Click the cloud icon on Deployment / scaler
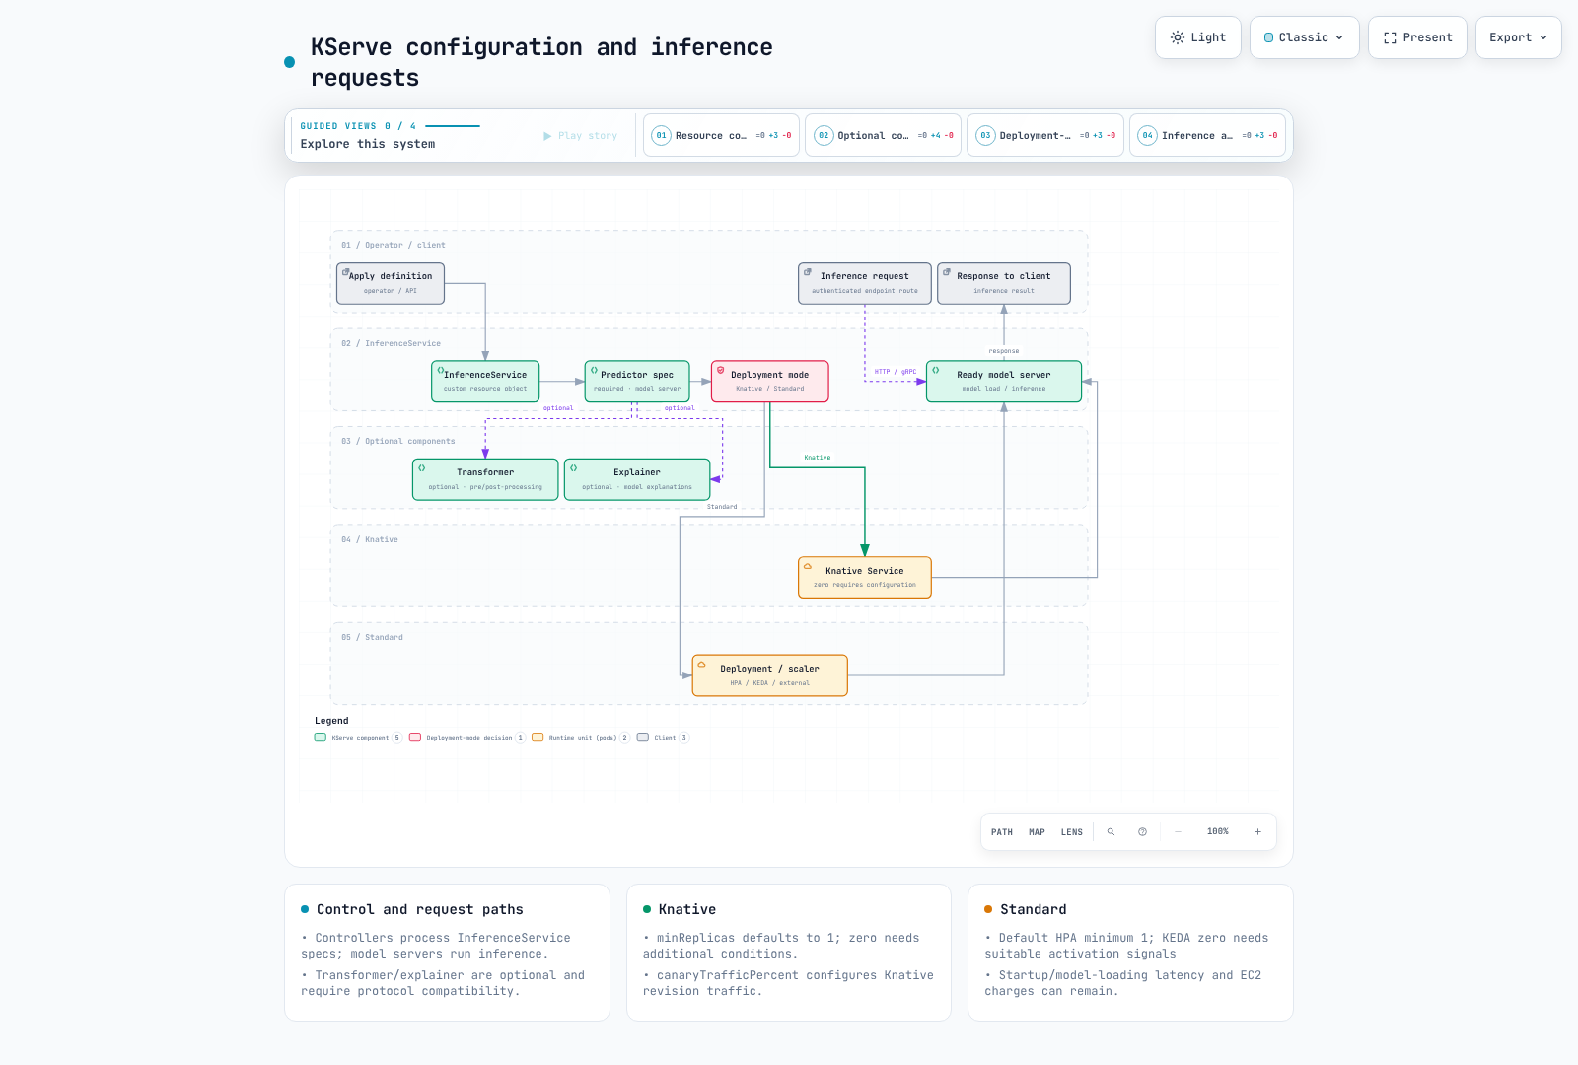The height and width of the screenshot is (1065, 1578). 702,665
